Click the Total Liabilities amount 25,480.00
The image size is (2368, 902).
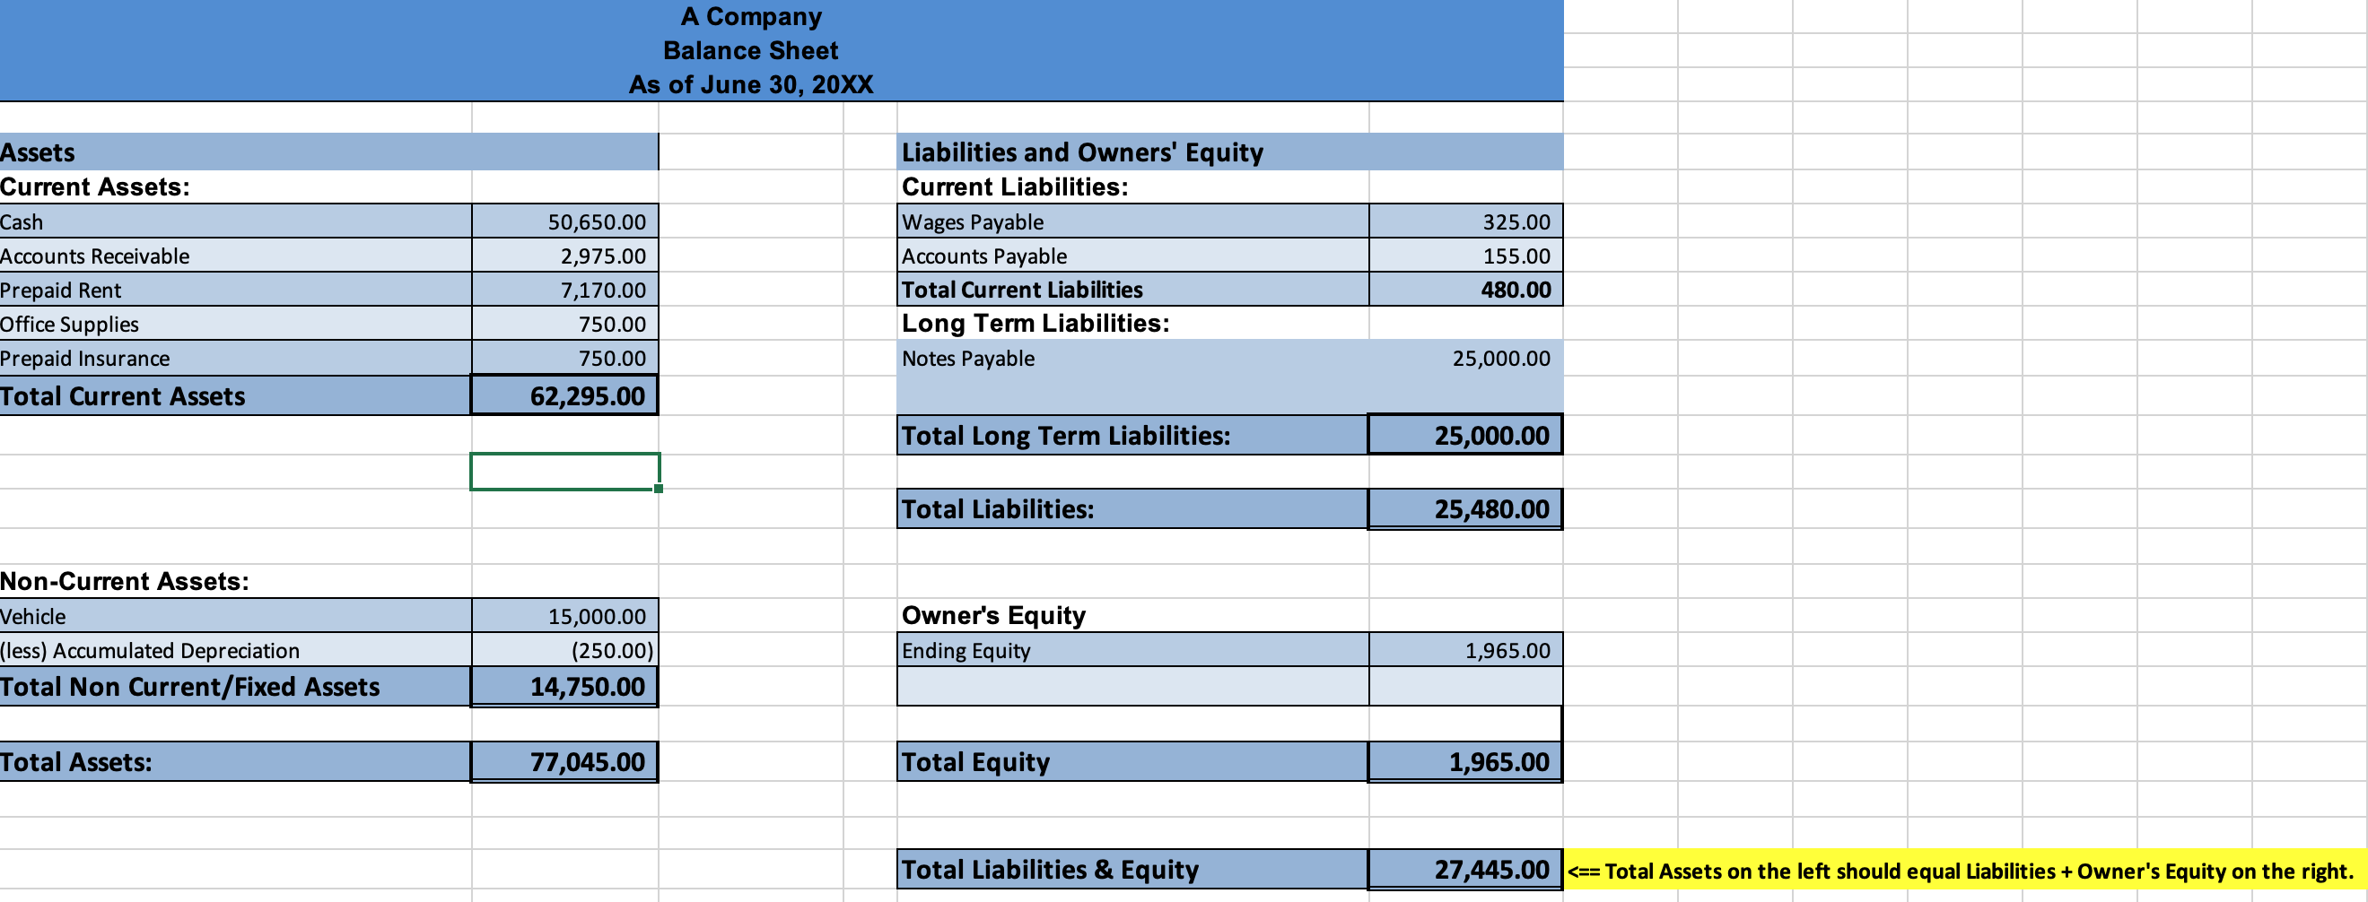pyautogui.click(x=1465, y=508)
